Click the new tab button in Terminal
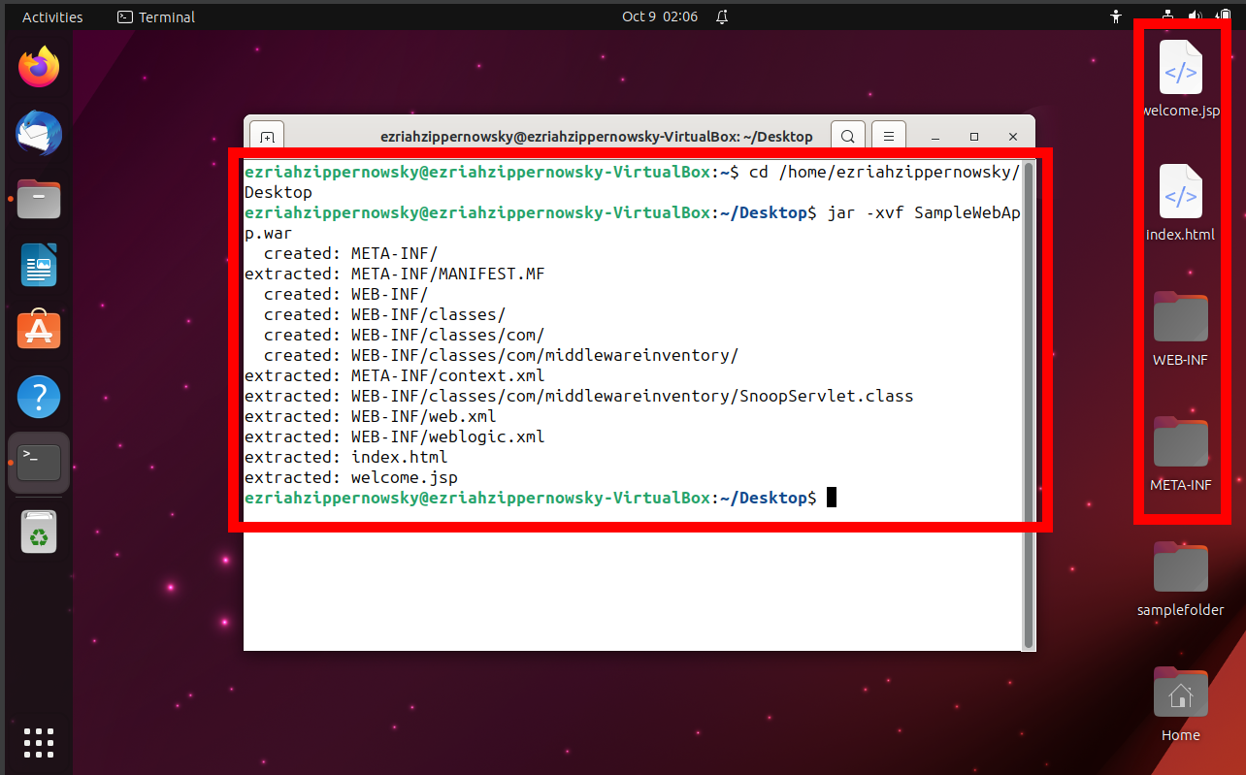 pyautogui.click(x=266, y=136)
